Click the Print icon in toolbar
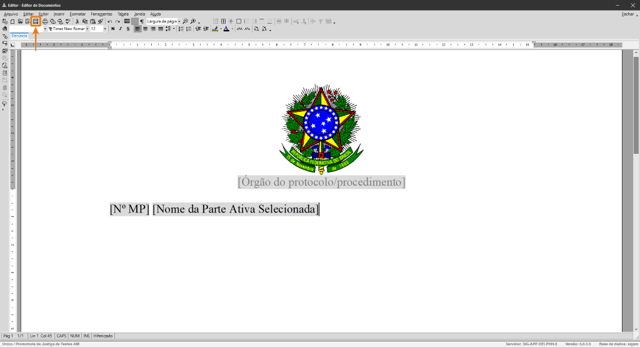640x347 pixels. 45,21
